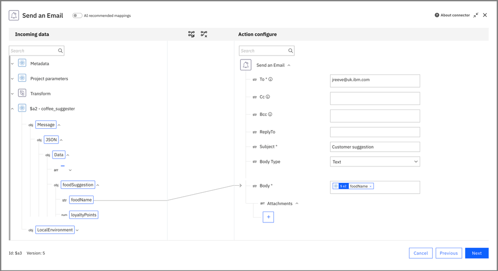Select the foodName string field

tap(81, 200)
